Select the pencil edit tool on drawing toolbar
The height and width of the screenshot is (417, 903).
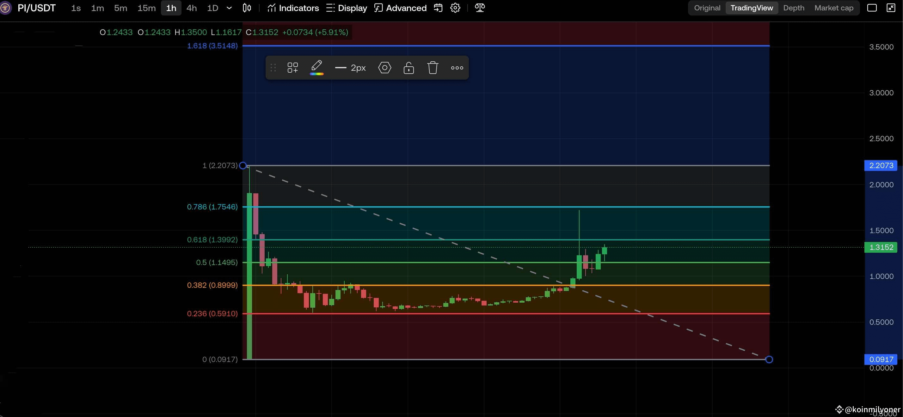pyautogui.click(x=316, y=67)
